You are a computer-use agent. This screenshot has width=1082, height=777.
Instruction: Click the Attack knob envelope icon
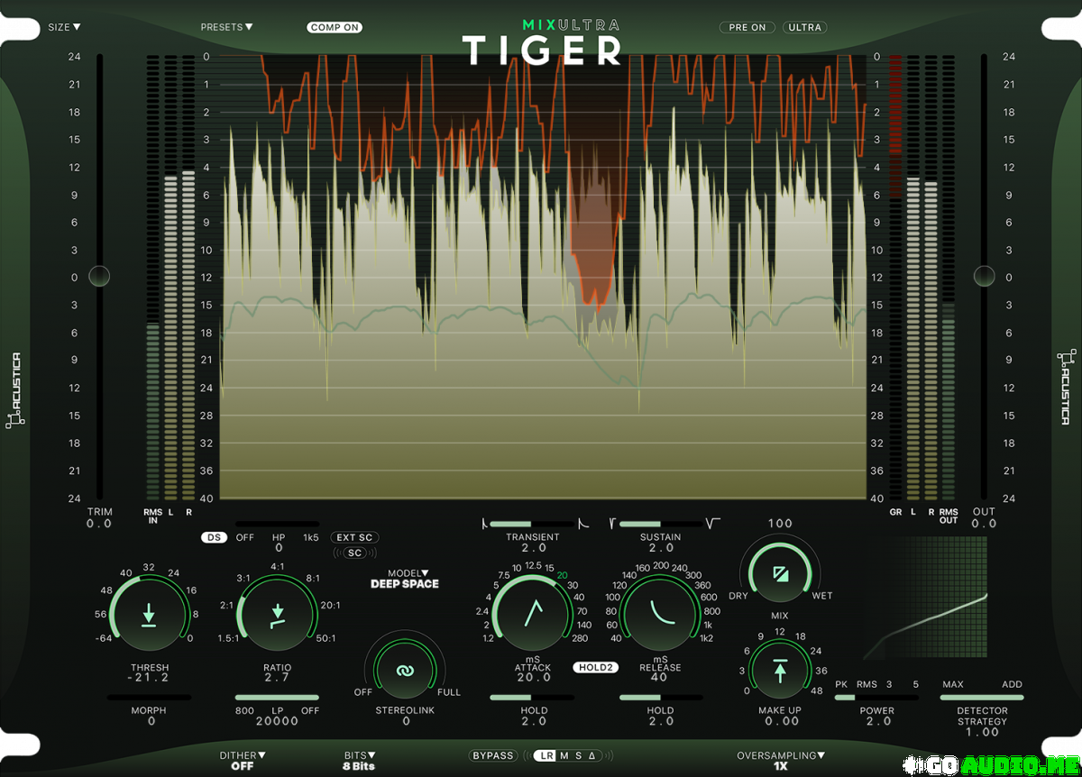point(533,613)
